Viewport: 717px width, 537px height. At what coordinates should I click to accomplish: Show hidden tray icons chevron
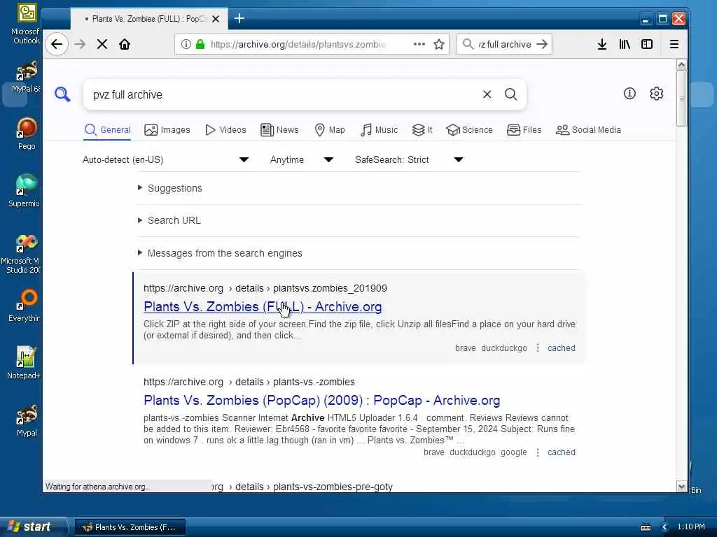664,527
